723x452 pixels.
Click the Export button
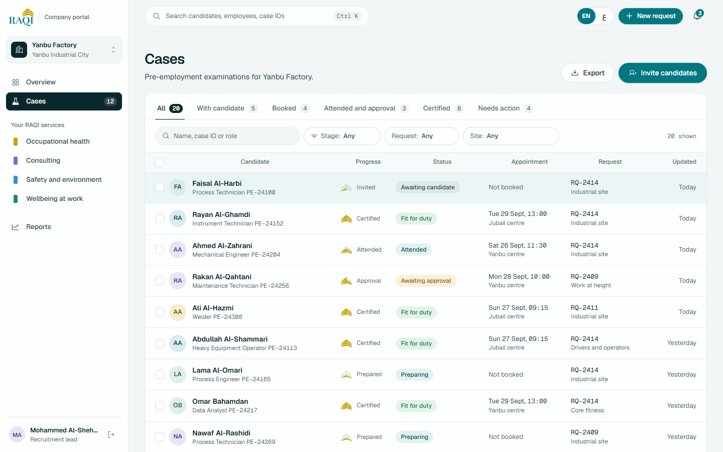587,73
